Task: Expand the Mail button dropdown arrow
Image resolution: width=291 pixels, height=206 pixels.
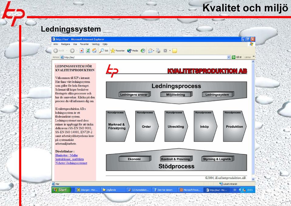Action: pyautogui.click(x=154, y=51)
